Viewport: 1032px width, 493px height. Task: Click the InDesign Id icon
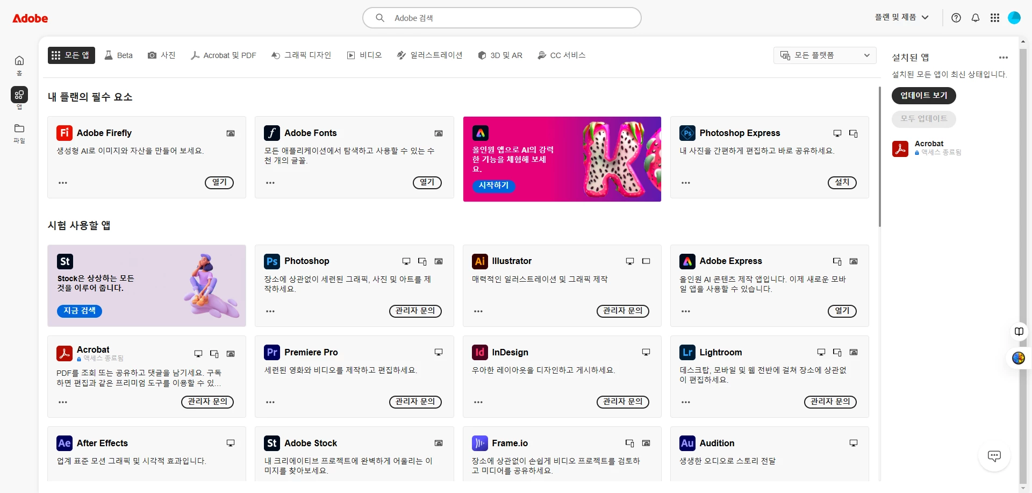click(480, 352)
